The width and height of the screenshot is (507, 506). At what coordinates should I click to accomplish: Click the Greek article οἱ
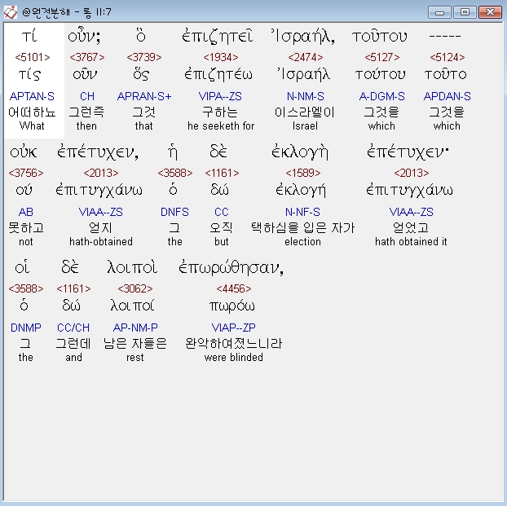pos(22,268)
